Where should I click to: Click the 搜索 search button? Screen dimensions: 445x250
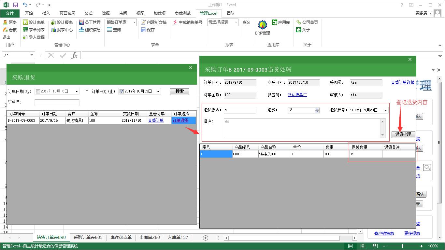tap(179, 91)
